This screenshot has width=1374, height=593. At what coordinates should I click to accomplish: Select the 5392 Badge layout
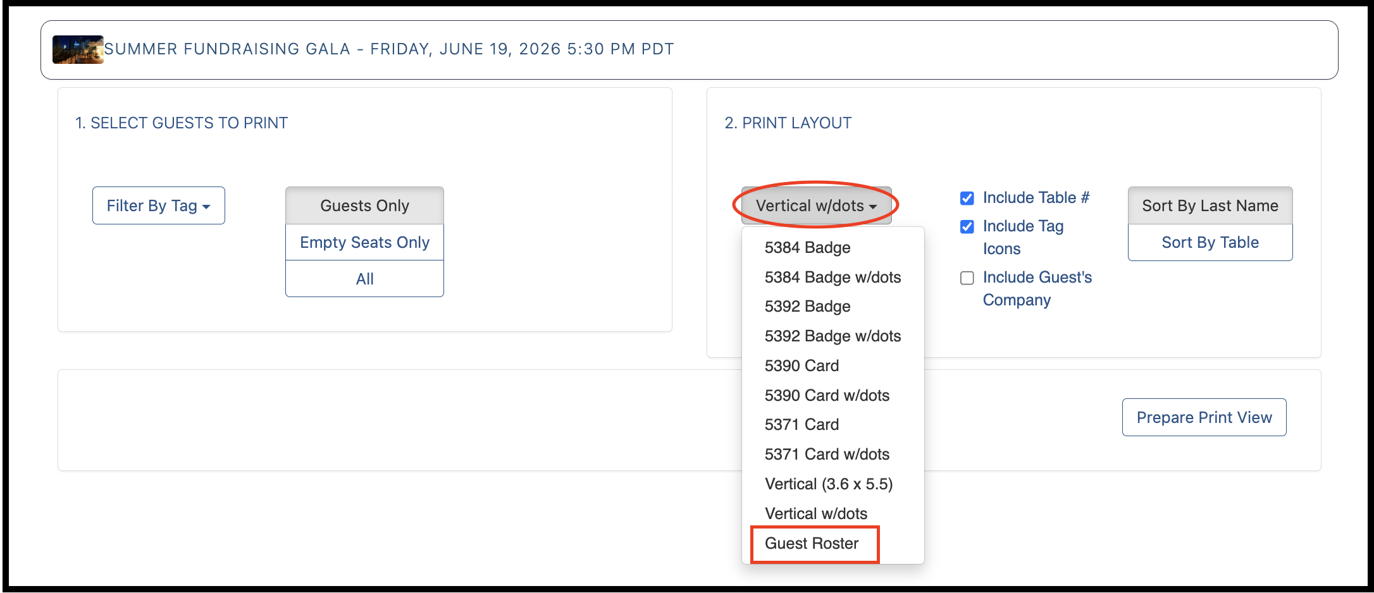[832, 306]
